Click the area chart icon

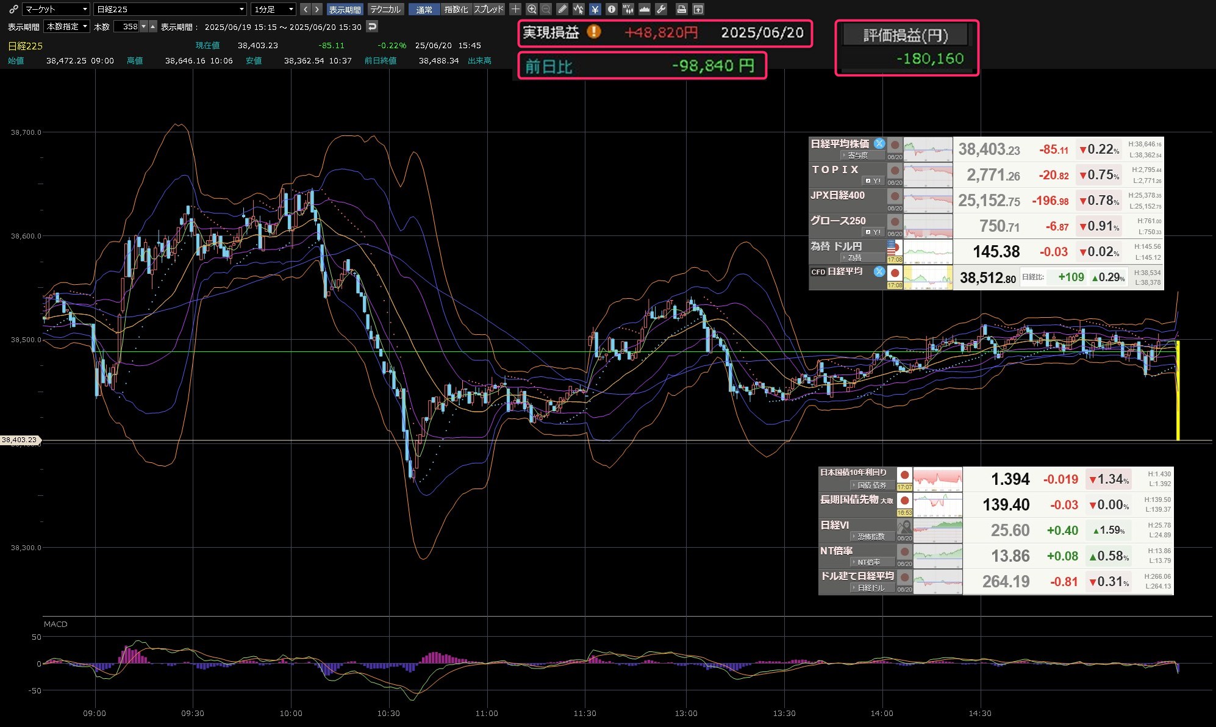pyautogui.click(x=644, y=9)
